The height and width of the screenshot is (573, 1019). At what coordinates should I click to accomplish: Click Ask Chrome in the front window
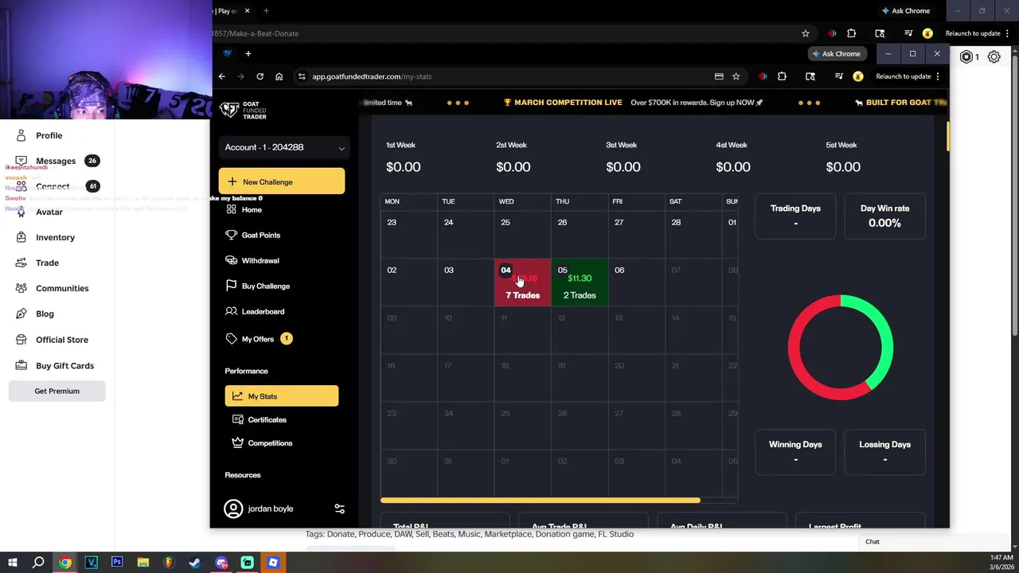(x=837, y=53)
